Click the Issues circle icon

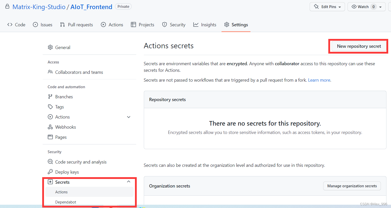[35, 25]
